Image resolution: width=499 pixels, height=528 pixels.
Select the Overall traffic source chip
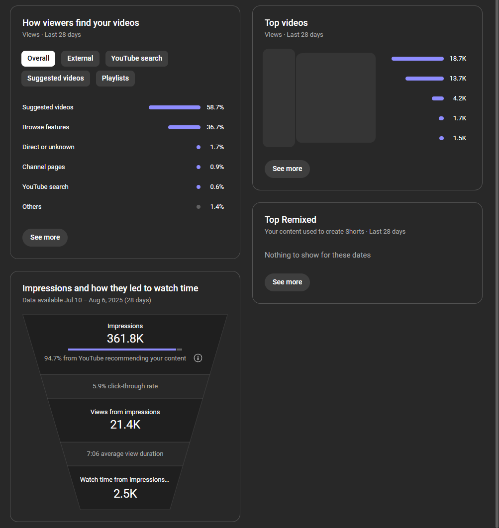pyautogui.click(x=38, y=59)
